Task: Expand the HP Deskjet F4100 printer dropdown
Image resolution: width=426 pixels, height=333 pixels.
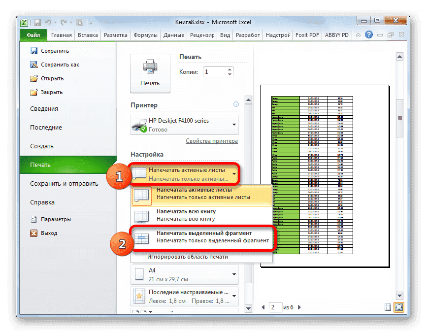Action: [233, 124]
